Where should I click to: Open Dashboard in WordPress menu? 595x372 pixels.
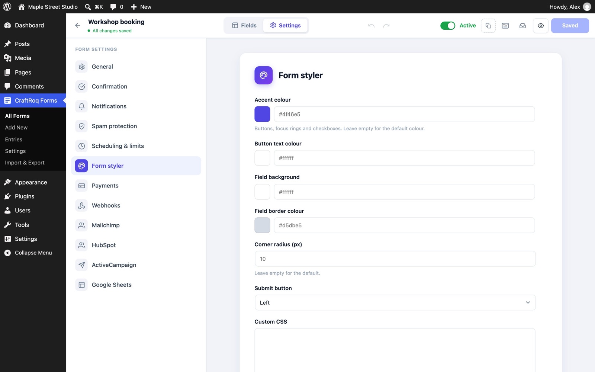[33, 25]
